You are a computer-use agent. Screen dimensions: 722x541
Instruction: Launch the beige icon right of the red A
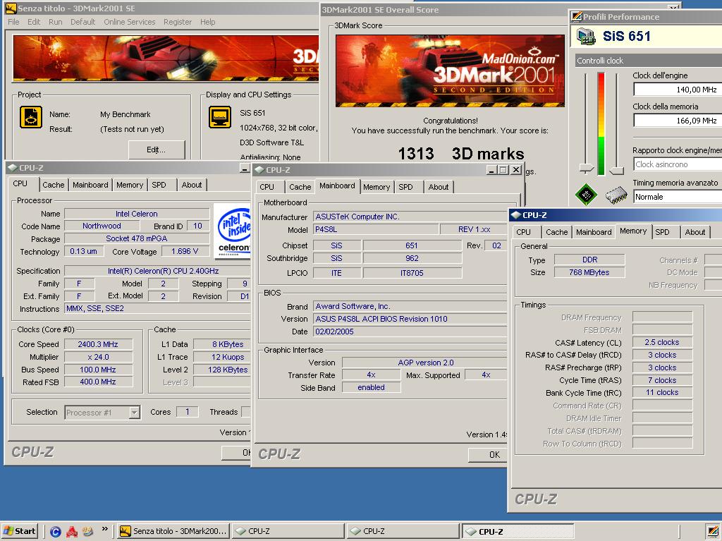(x=87, y=531)
